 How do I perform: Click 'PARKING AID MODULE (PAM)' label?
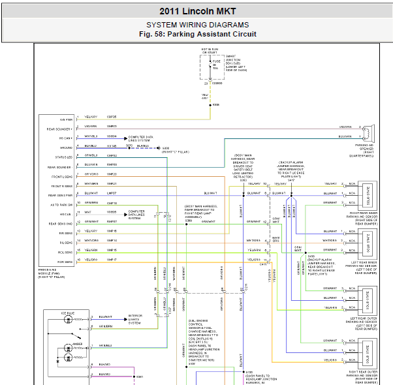point(49,271)
